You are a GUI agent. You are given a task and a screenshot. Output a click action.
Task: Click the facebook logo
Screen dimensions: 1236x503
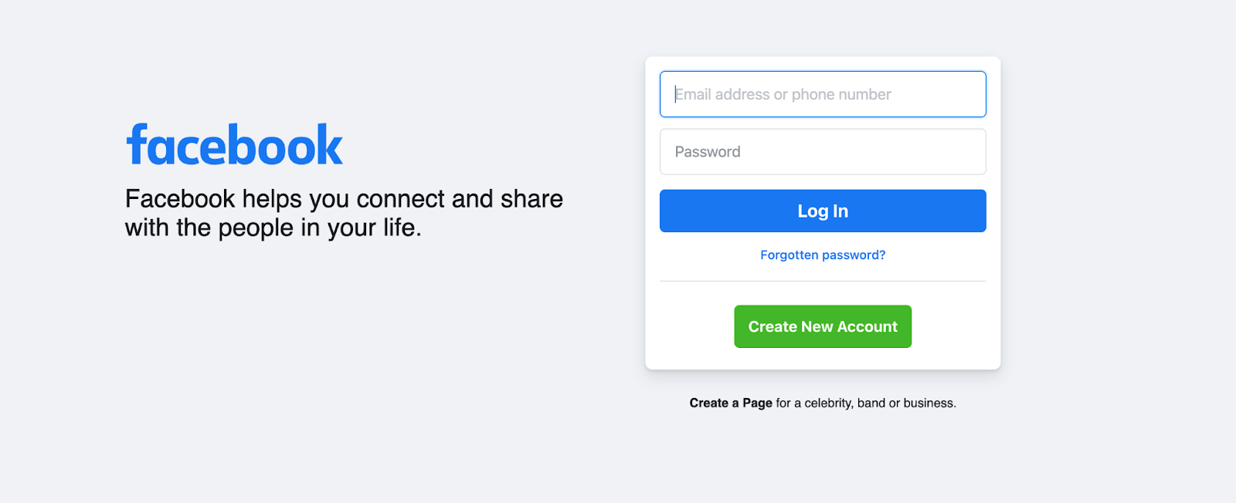point(234,145)
